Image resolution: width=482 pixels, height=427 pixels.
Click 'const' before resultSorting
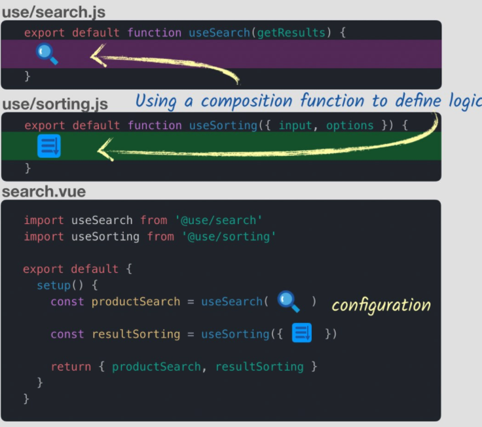click(x=67, y=334)
